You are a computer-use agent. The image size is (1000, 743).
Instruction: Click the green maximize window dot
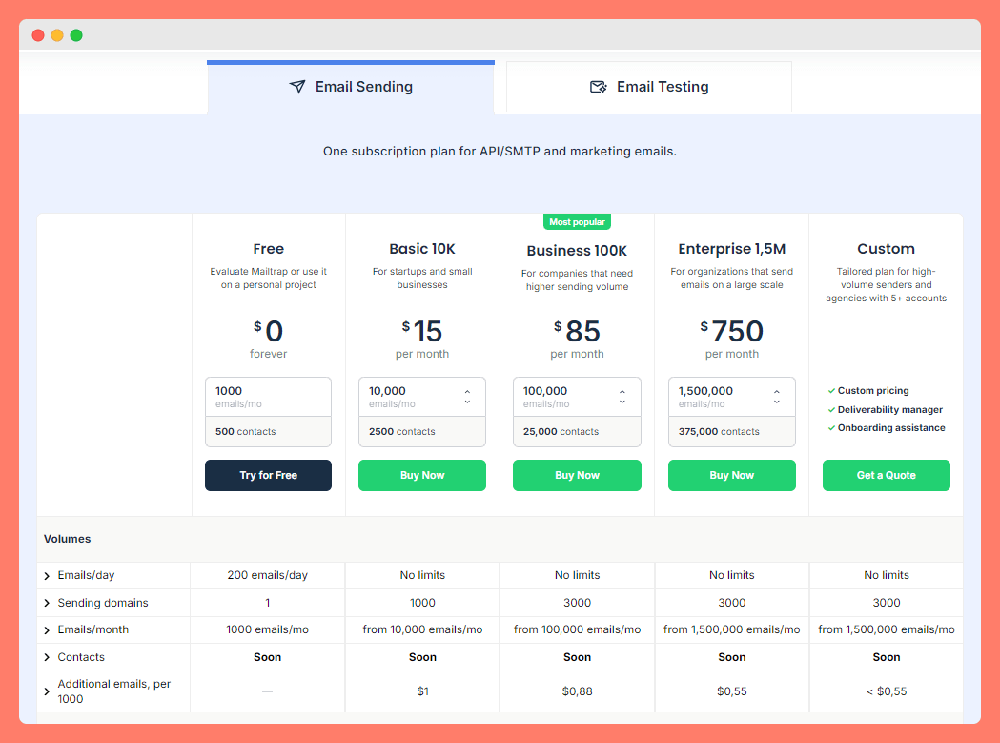click(x=76, y=35)
